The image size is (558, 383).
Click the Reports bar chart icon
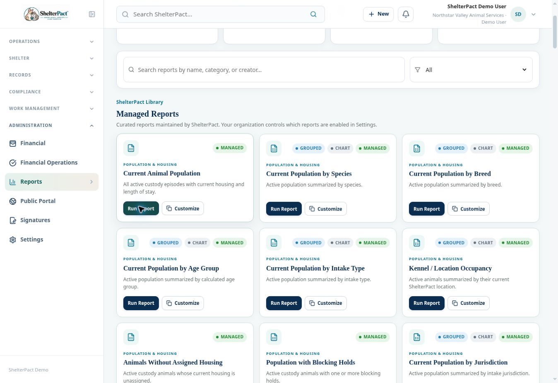tap(13, 182)
